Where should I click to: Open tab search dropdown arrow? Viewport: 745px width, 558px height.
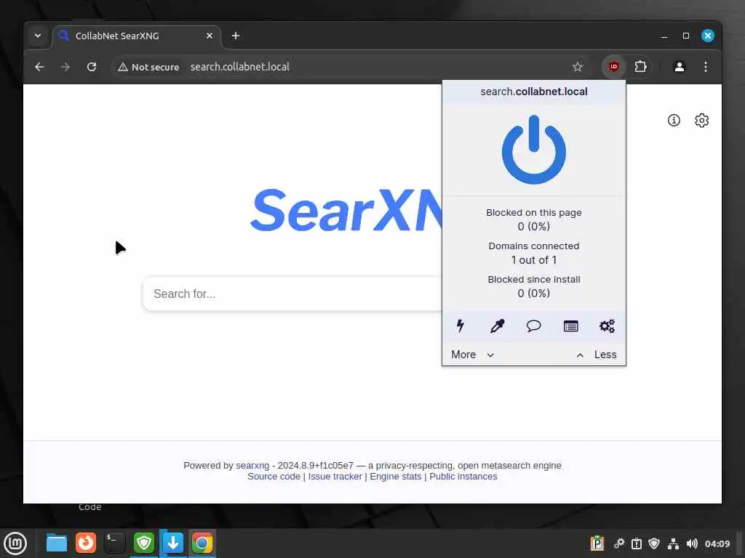pyautogui.click(x=38, y=36)
